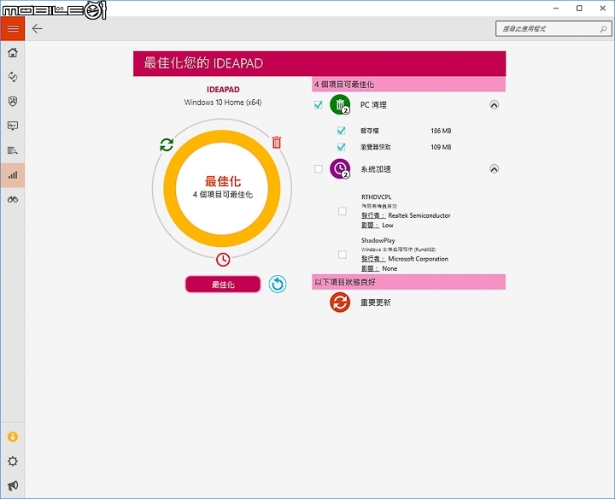Open the system update sidebar icon

pyautogui.click(x=13, y=77)
